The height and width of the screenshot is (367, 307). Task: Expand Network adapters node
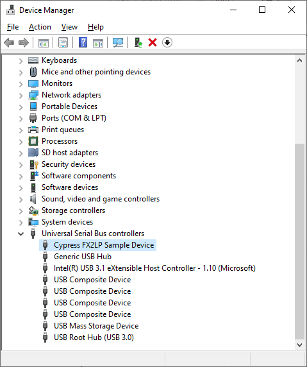[x=21, y=96]
